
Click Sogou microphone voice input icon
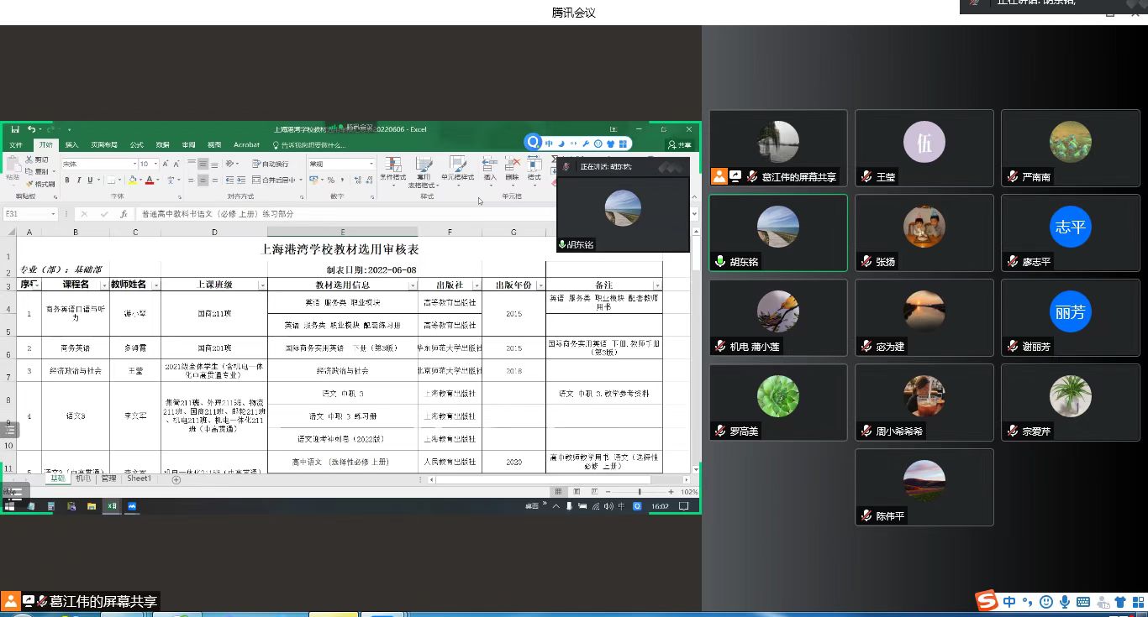coord(1065,602)
